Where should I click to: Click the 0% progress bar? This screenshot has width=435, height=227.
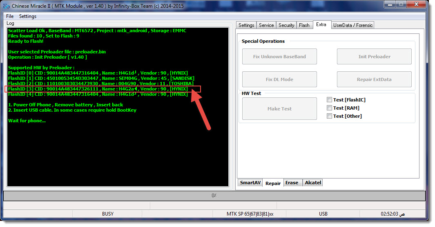[214, 196]
